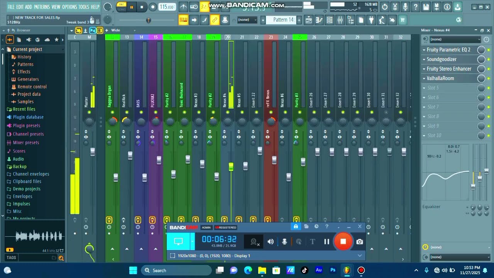The height and width of the screenshot is (278, 494).
Task: Open the mixer output (none) dropdown at bottom
Action: (x=460, y=257)
